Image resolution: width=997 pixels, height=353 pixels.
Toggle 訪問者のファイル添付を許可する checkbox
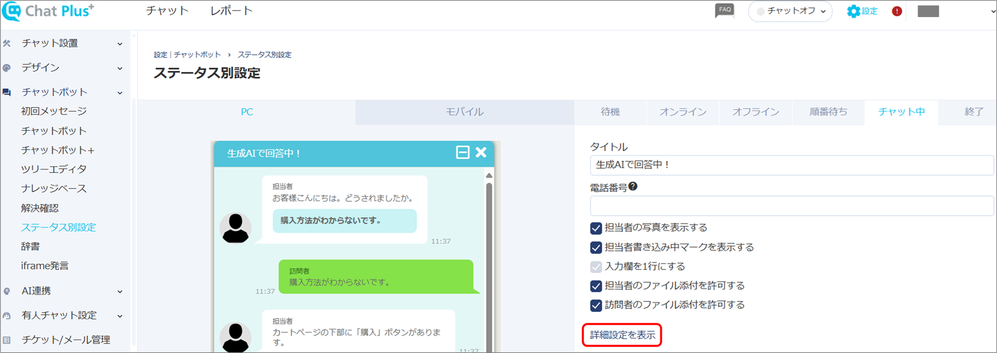(x=596, y=305)
